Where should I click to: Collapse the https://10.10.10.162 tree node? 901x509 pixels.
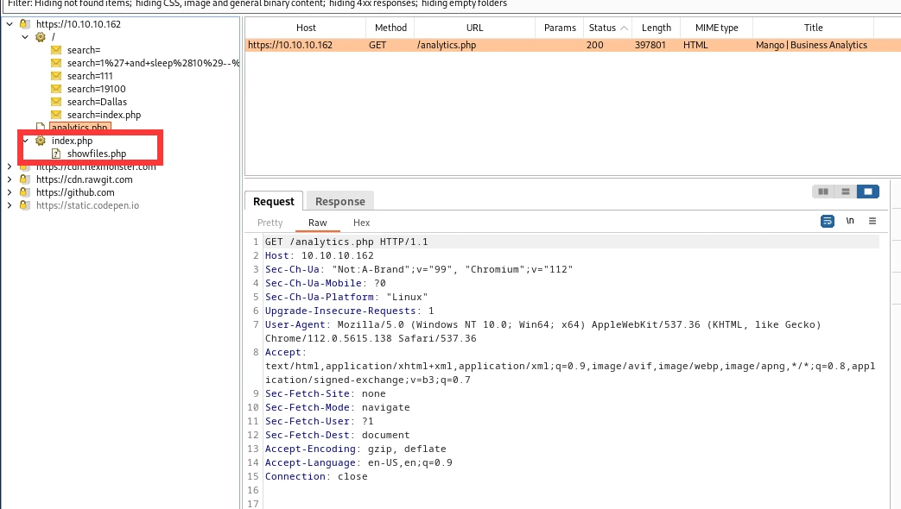10,24
